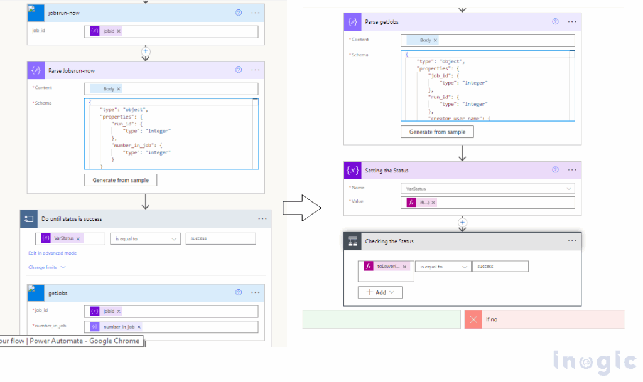Click the getJobs connector icon
Screen dimensions: 643x382
point(35,293)
